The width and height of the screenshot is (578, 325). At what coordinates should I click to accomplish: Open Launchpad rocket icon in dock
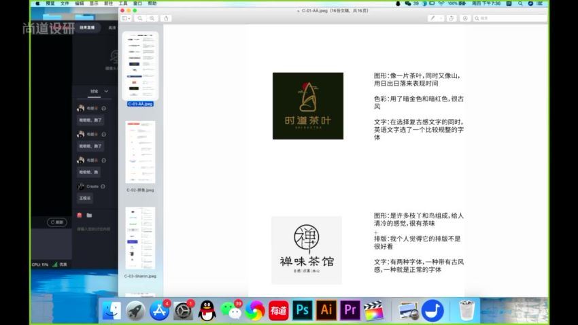point(135,310)
